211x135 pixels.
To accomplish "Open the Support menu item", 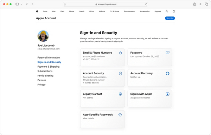I will click(x=158, y=12).
